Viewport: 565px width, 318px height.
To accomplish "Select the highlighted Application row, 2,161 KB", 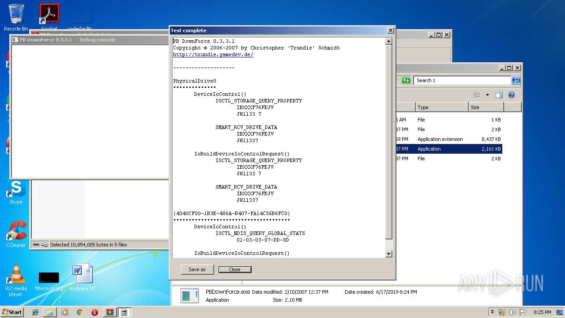I will click(x=449, y=149).
